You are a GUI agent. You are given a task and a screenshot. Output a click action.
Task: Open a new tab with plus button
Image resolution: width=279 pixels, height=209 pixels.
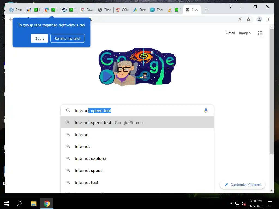point(207,10)
